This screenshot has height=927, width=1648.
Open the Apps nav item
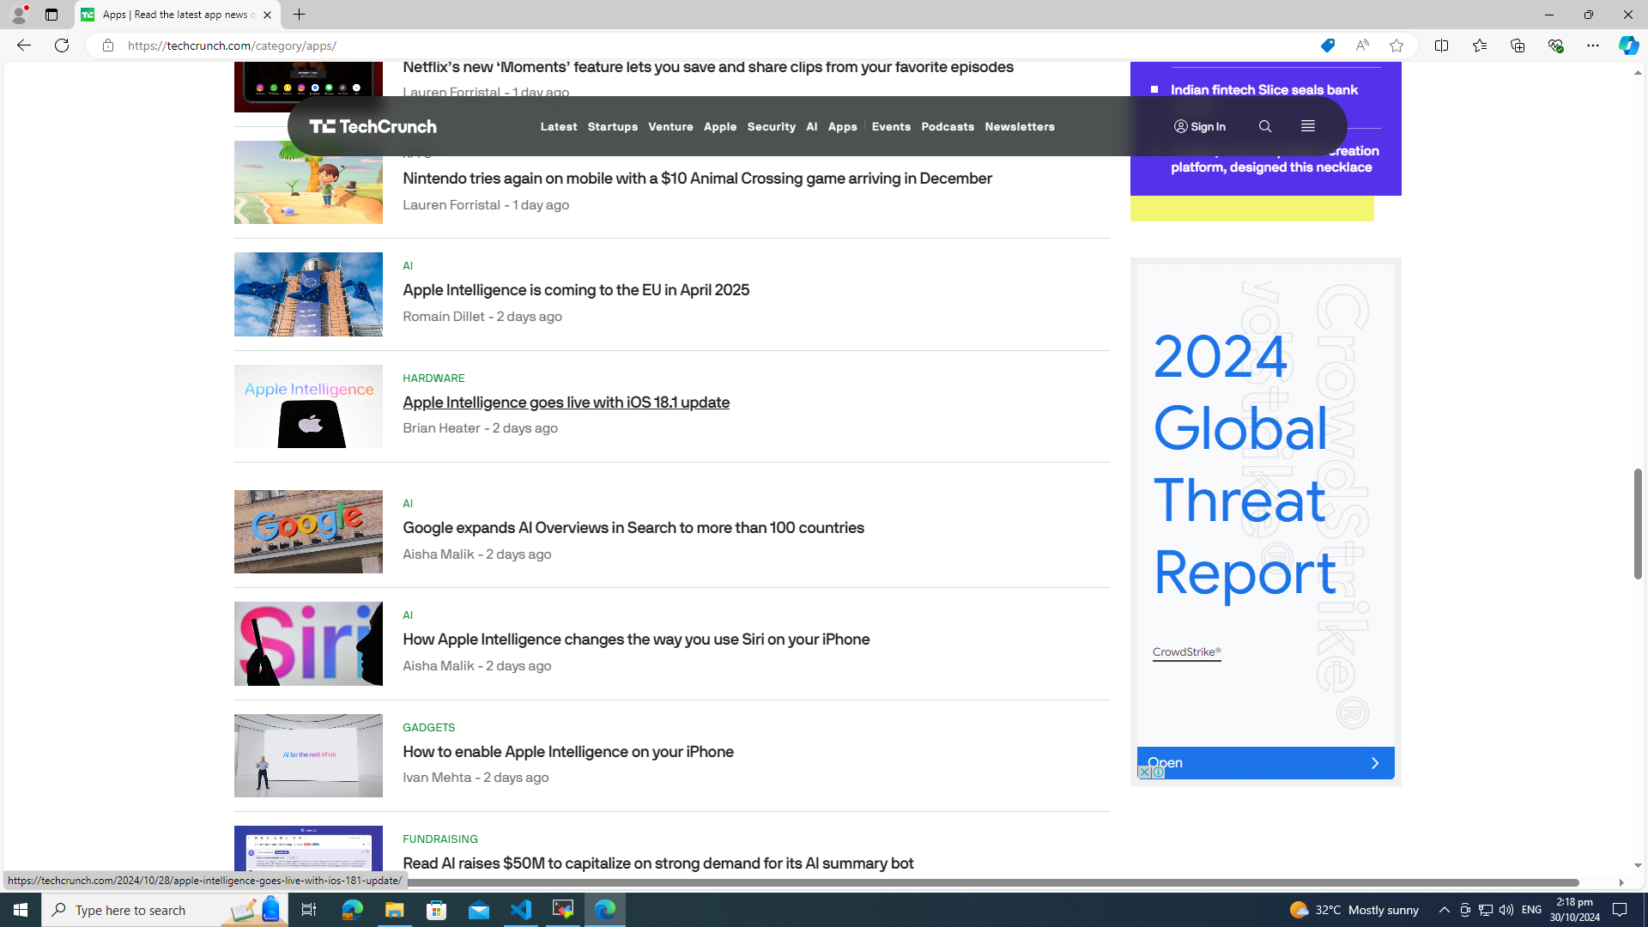click(842, 127)
